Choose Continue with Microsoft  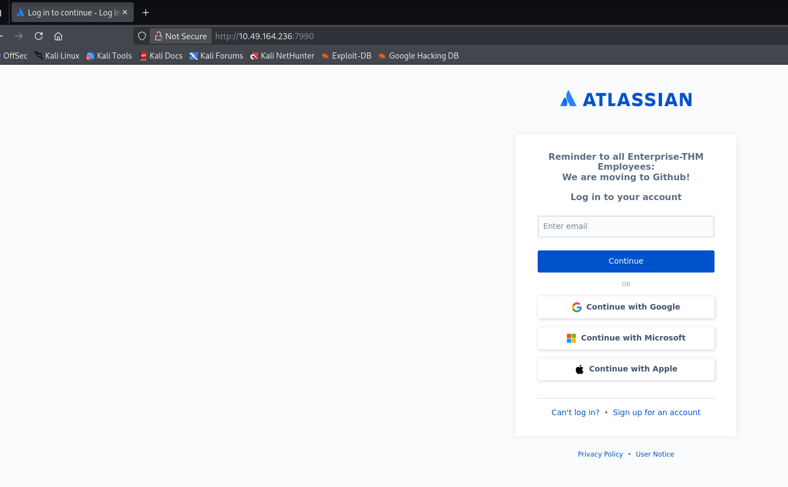point(626,338)
